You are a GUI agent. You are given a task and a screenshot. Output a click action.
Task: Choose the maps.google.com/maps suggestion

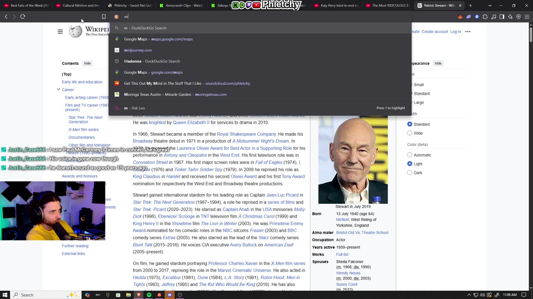[x=260, y=39]
